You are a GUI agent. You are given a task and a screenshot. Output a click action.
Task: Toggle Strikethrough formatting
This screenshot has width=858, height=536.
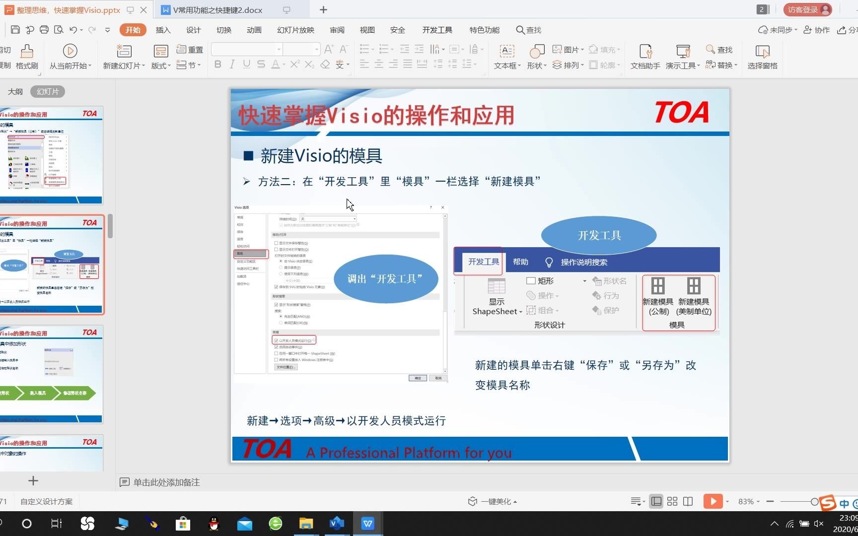(x=261, y=65)
